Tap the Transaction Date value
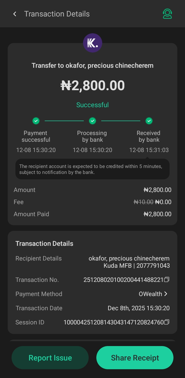 138,308
